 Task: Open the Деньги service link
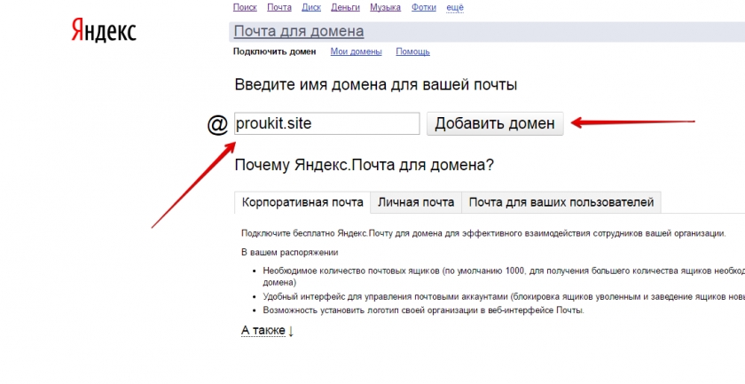[345, 7]
